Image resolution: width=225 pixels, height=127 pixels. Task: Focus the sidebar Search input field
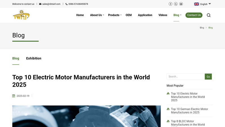[x=186, y=76]
